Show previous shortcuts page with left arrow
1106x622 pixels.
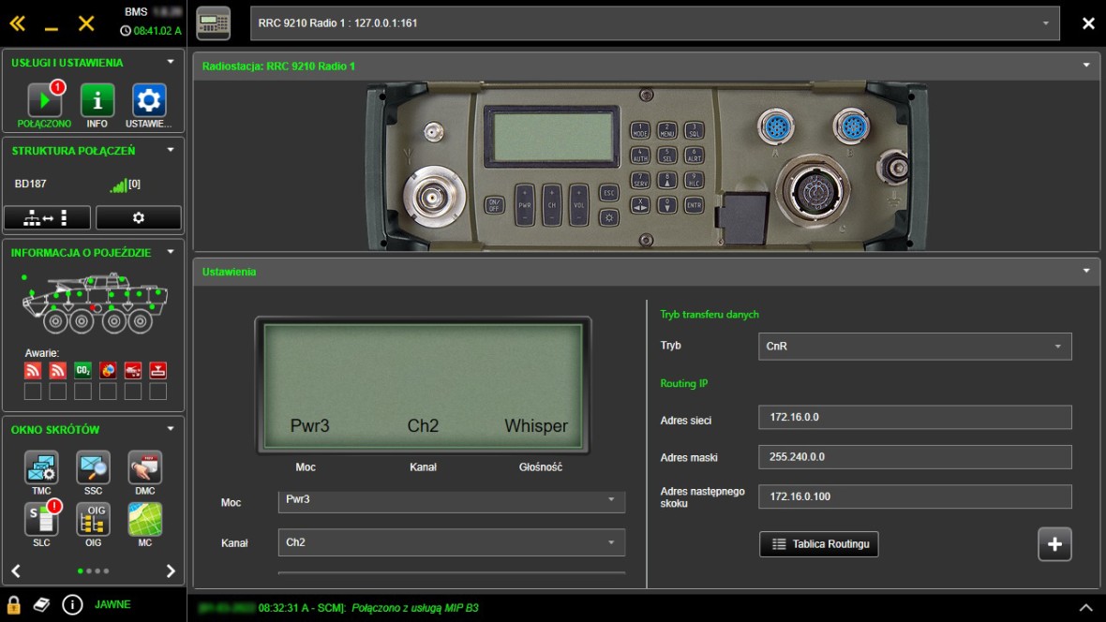pos(16,570)
